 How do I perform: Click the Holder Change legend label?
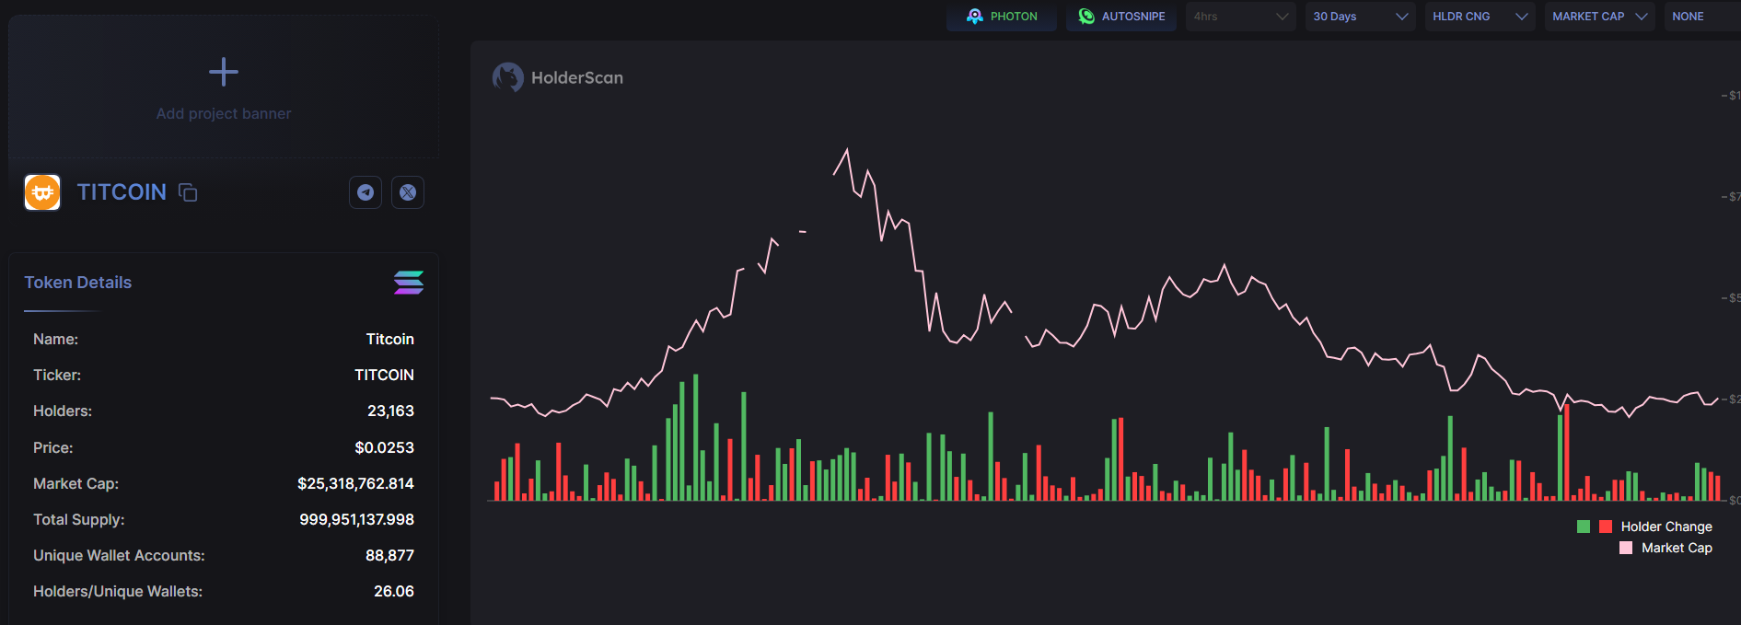(x=1666, y=527)
